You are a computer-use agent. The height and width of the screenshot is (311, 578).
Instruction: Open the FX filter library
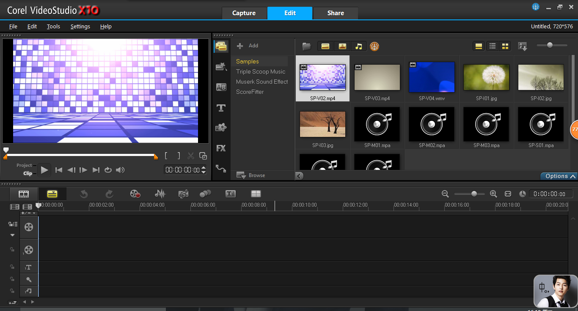point(221,148)
